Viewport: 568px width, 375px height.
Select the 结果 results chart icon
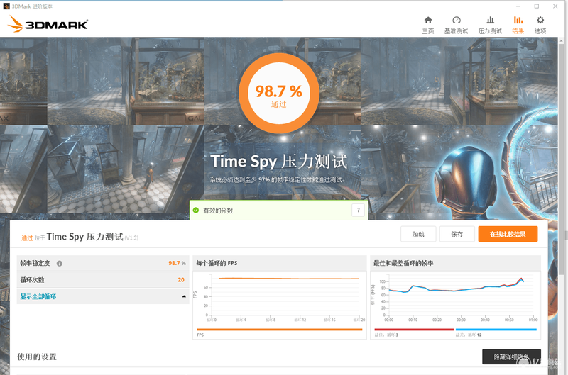[x=518, y=20]
